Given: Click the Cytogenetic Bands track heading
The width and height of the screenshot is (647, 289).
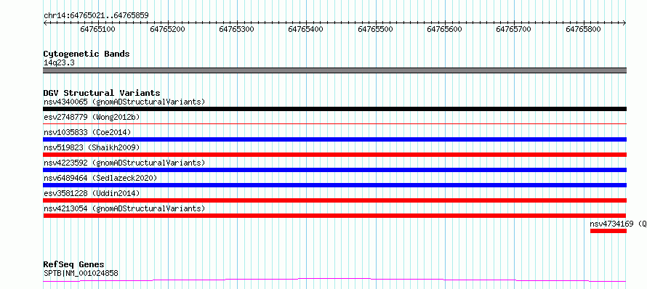Looking at the screenshot, I should [87, 54].
